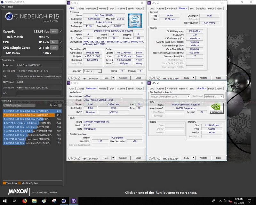This screenshot has width=256, height=205.
Task: Expand the Display Device Selection dropdown
Action: [170, 96]
